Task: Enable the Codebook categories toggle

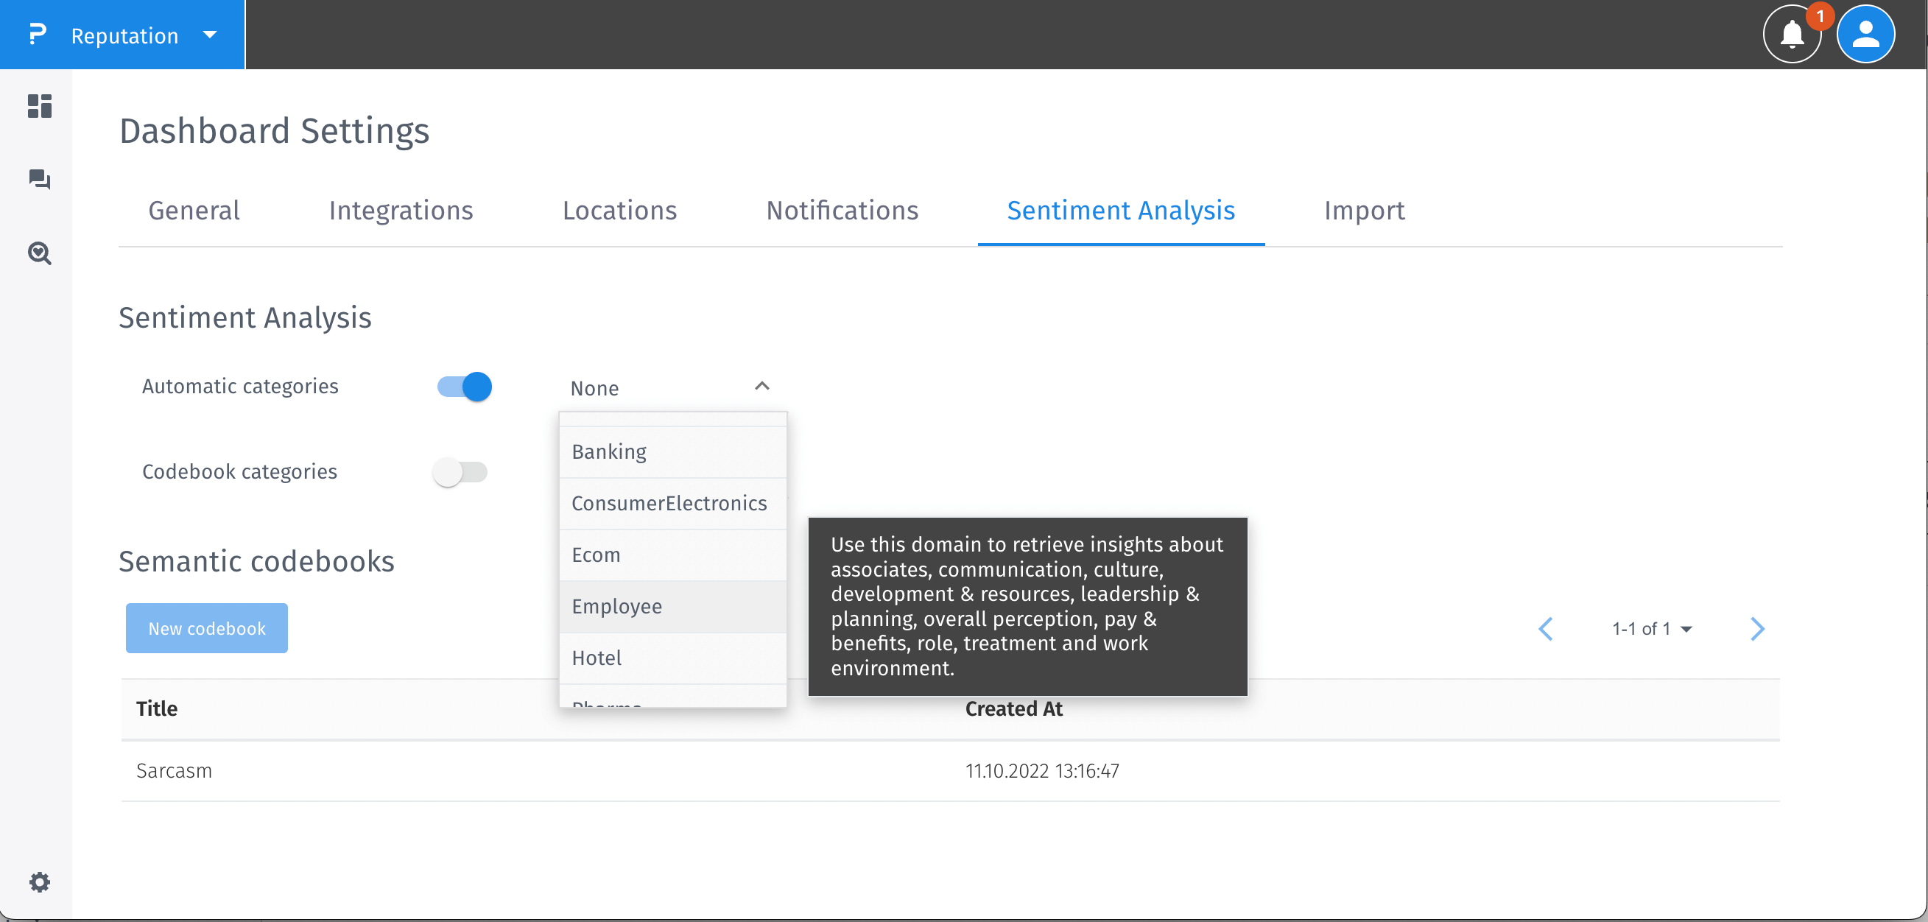Action: [x=460, y=471]
